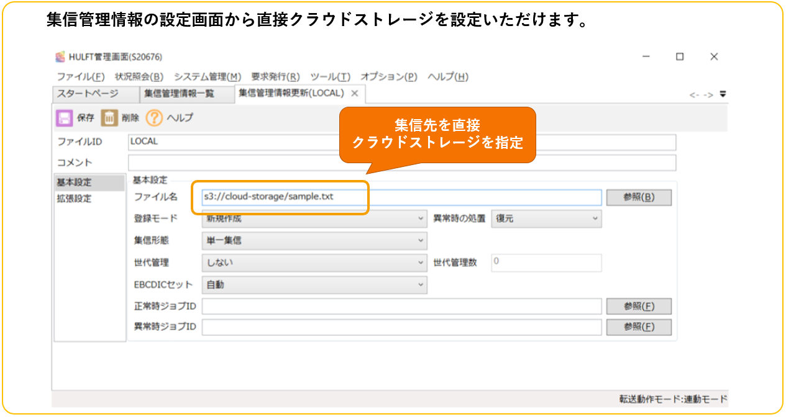Image resolution: width=786 pixels, height=417 pixels.
Task: Open the tab list dropdown arrow icon
Action: [x=723, y=94]
